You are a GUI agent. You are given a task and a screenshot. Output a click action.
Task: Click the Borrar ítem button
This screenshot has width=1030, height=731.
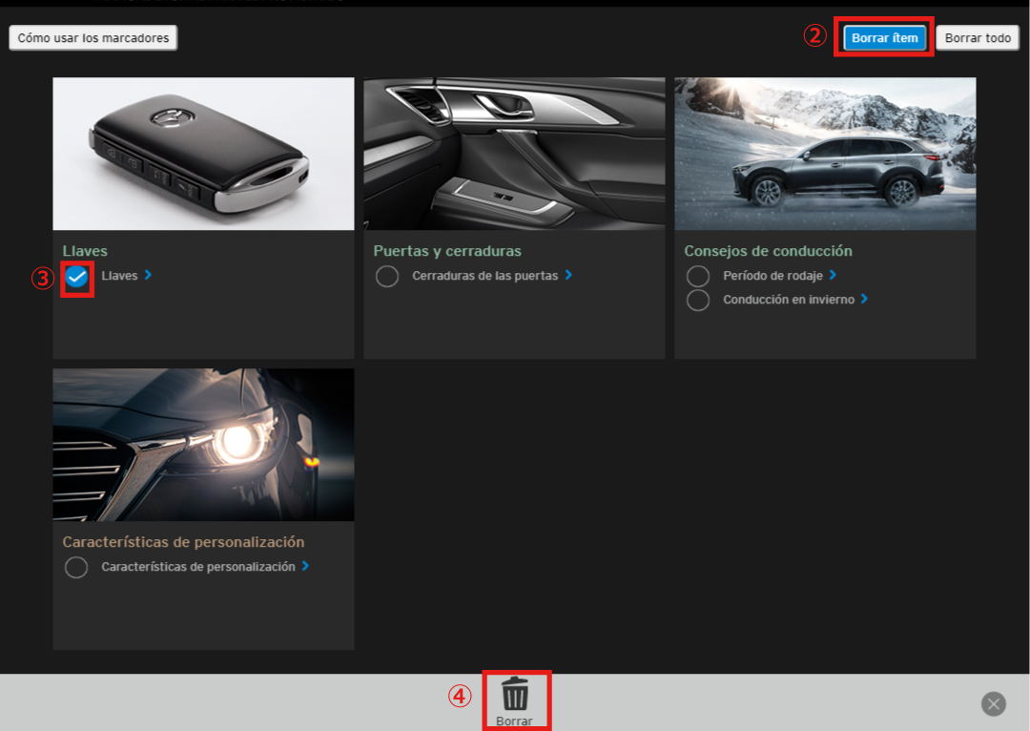click(x=884, y=38)
